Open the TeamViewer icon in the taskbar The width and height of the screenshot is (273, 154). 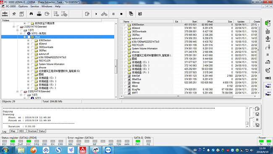(108, 150)
